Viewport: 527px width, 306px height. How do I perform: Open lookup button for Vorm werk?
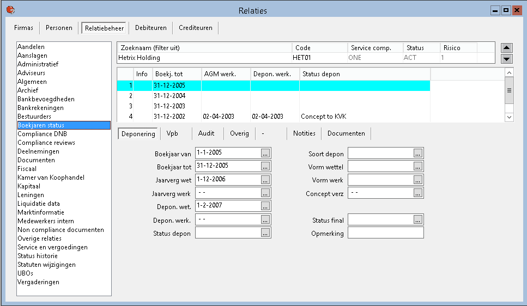418,180
